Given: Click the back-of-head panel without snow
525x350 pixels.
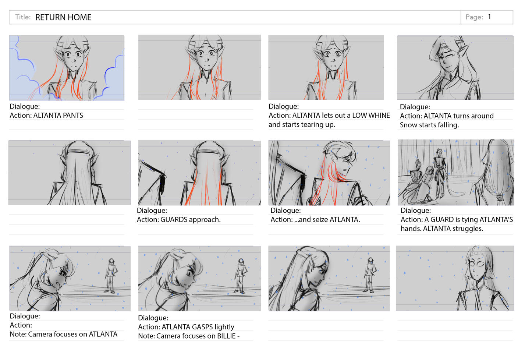Looking at the screenshot, I should click(x=70, y=173).
